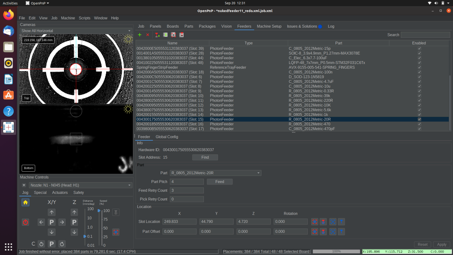The image size is (453, 255).
Task: Open OpenPnP launcher icon in Ubuntu dock
Action: [8, 127]
